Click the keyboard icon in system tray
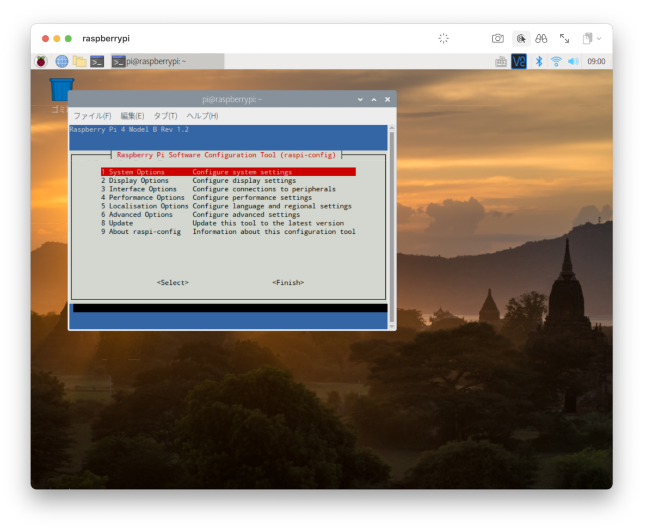 pyautogui.click(x=501, y=62)
